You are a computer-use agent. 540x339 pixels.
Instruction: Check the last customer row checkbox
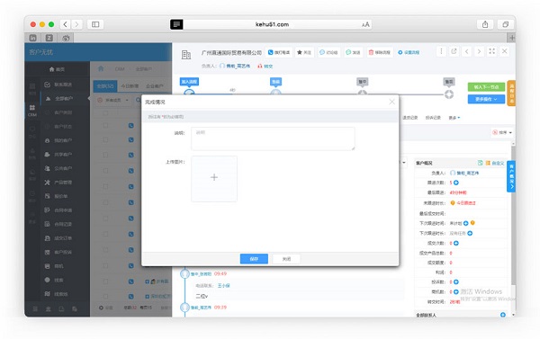105,296
